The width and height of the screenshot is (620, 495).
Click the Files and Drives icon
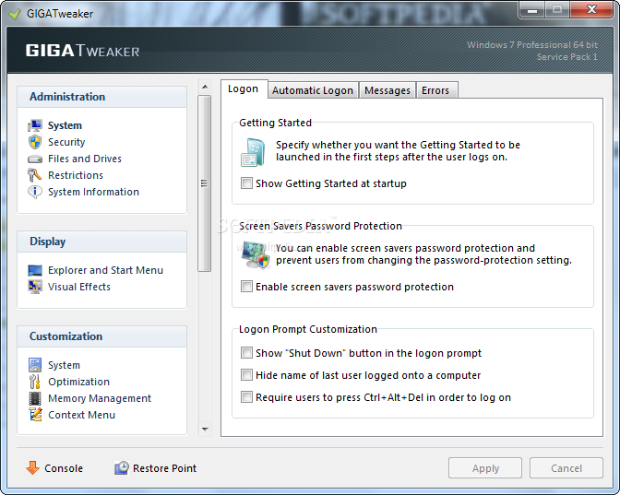coord(35,159)
